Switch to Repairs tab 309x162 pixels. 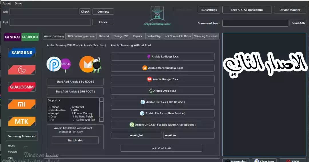(x=137, y=36)
